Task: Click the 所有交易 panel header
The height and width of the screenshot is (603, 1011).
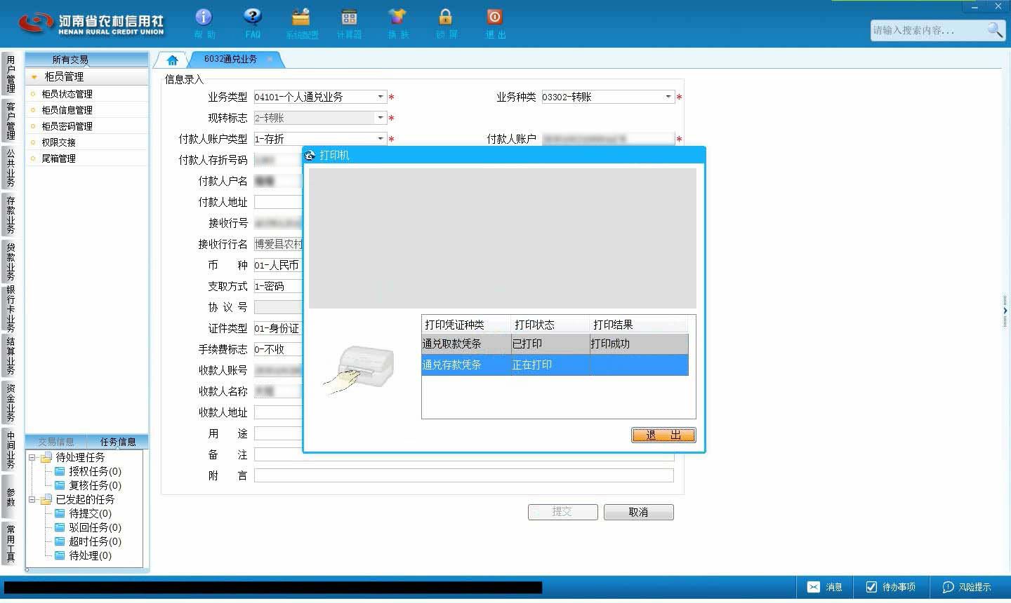Action: click(x=86, y=60)
